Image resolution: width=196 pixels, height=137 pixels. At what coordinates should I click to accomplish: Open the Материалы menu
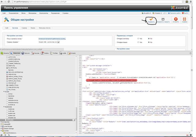32,13
